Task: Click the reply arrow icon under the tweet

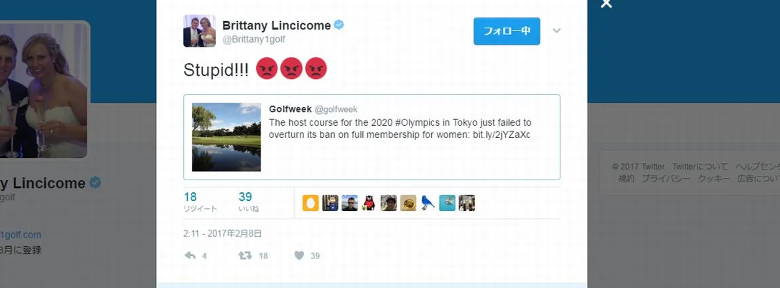Action: click(190, 256)
